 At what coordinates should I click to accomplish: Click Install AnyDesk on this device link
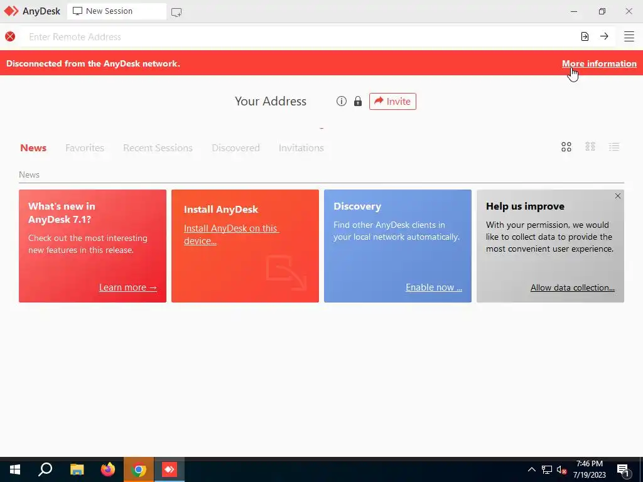tap(231, 235)
